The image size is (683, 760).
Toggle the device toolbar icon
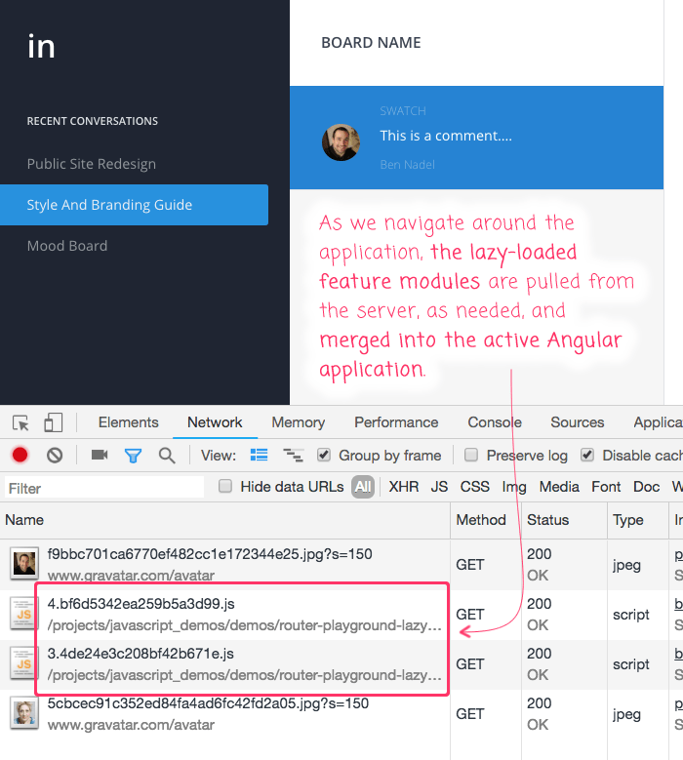pos(53,422)
